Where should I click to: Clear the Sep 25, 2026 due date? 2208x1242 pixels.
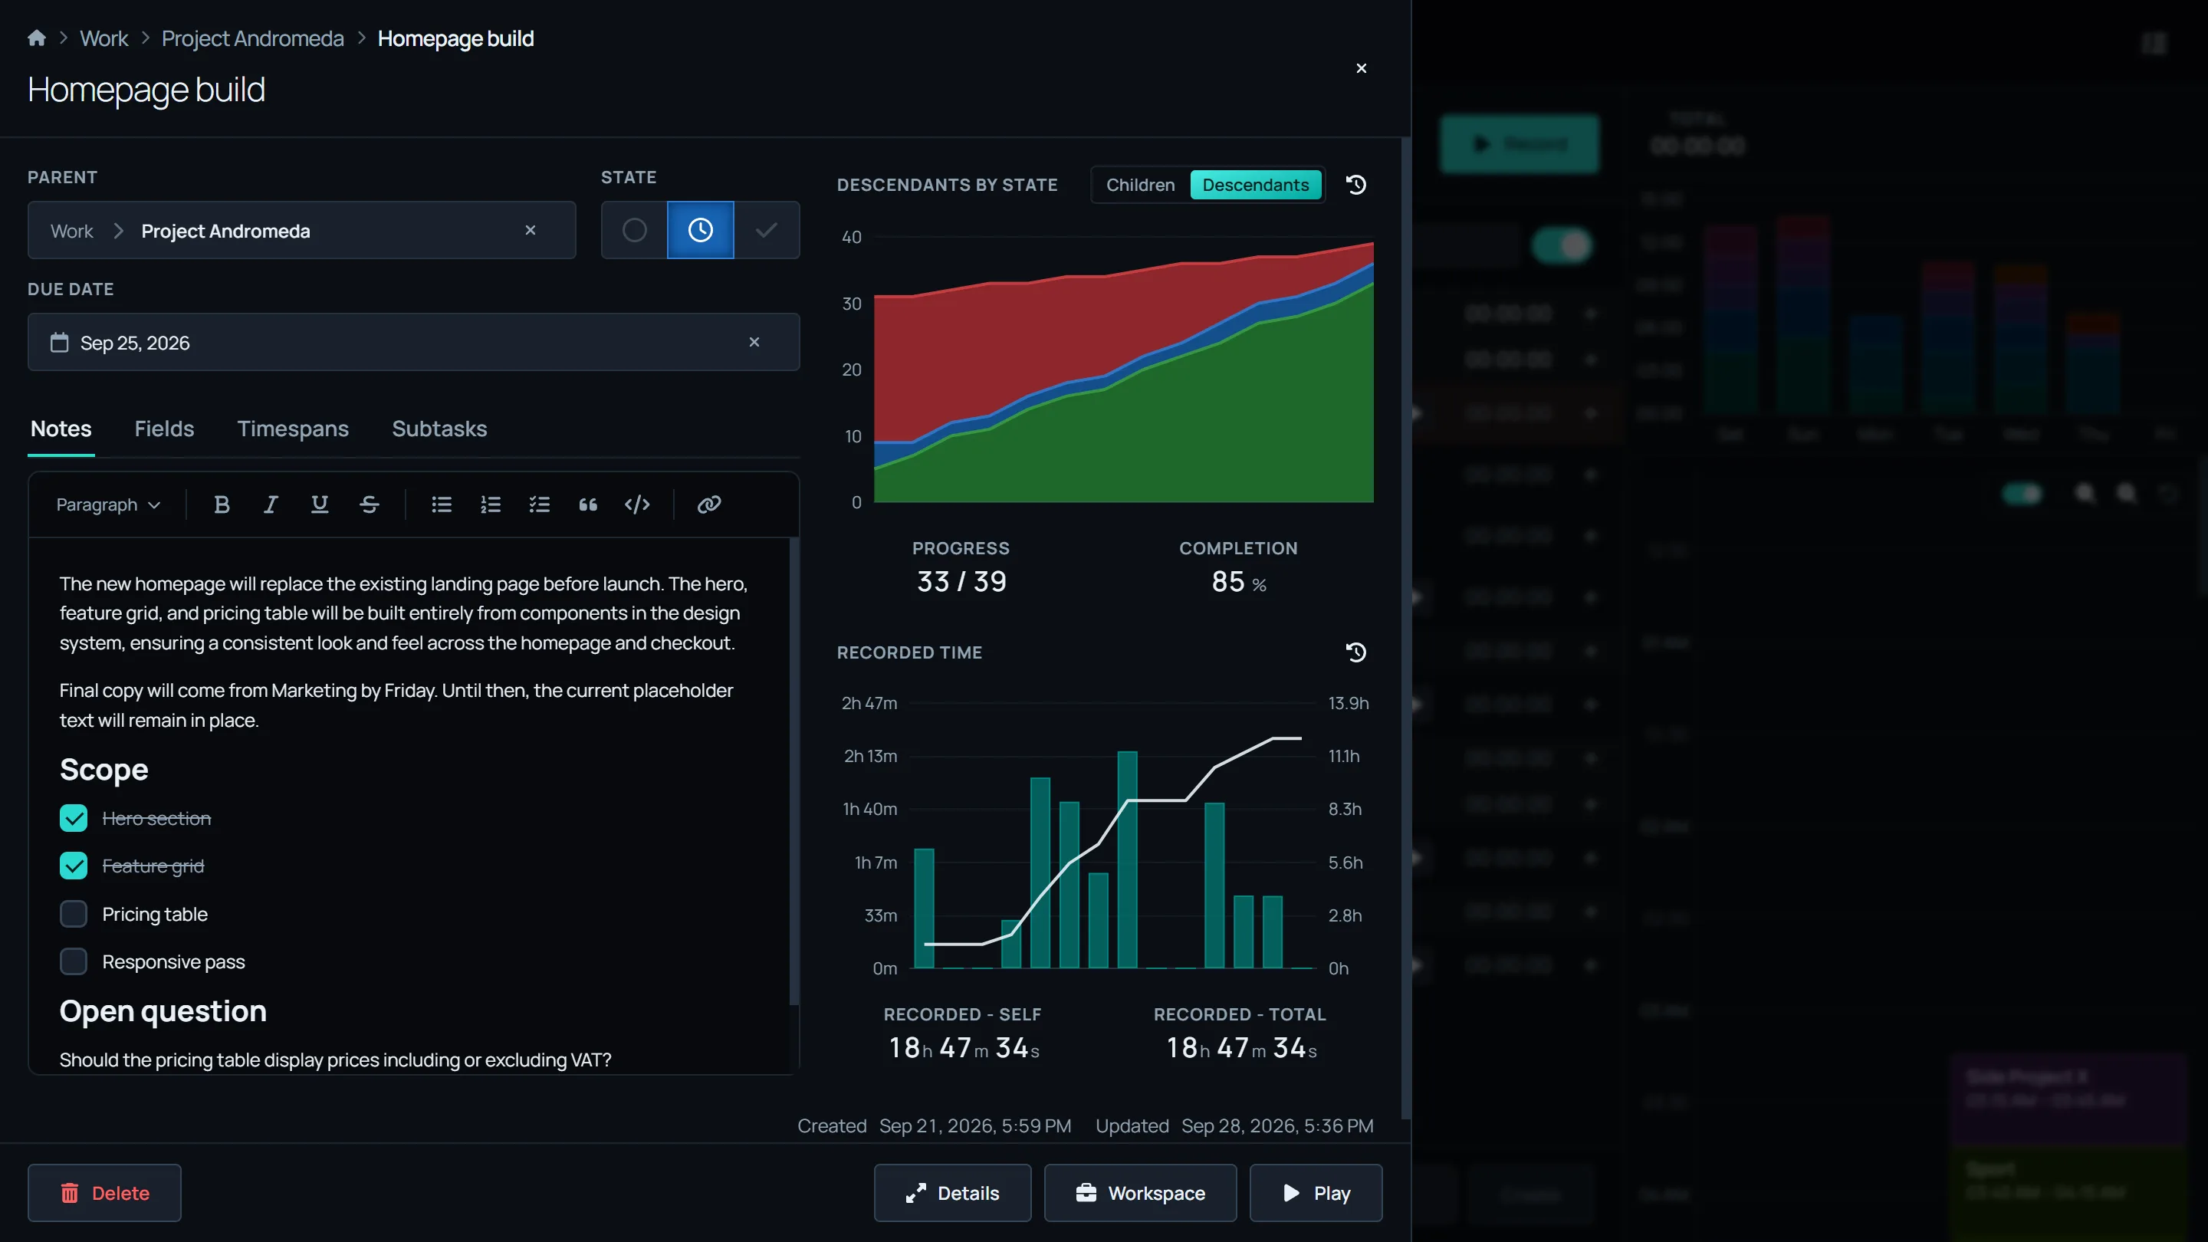point(754,342)
